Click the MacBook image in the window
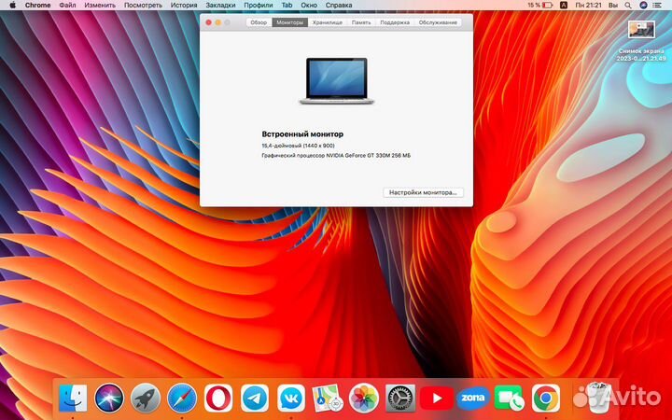 (336, 80)
